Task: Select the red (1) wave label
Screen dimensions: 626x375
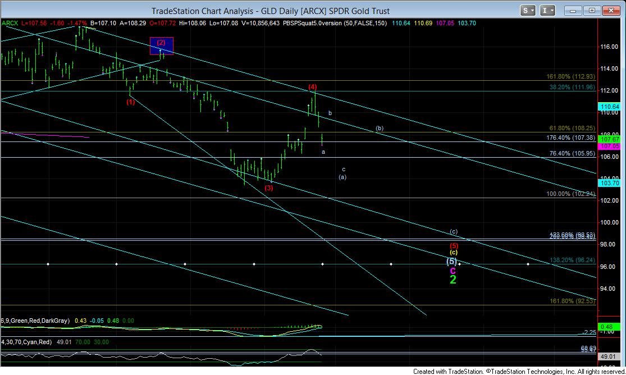Action: pyautogui.click(x=131, y=102)
